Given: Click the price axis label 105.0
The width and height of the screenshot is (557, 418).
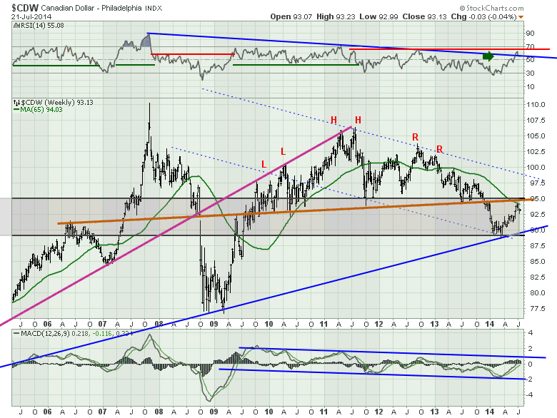Looking at the screenshot, I should 536,136.
